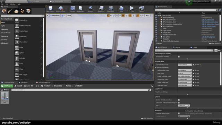Open Player Controller Class dropdown
222x125 pixels.
click(185, 76)
